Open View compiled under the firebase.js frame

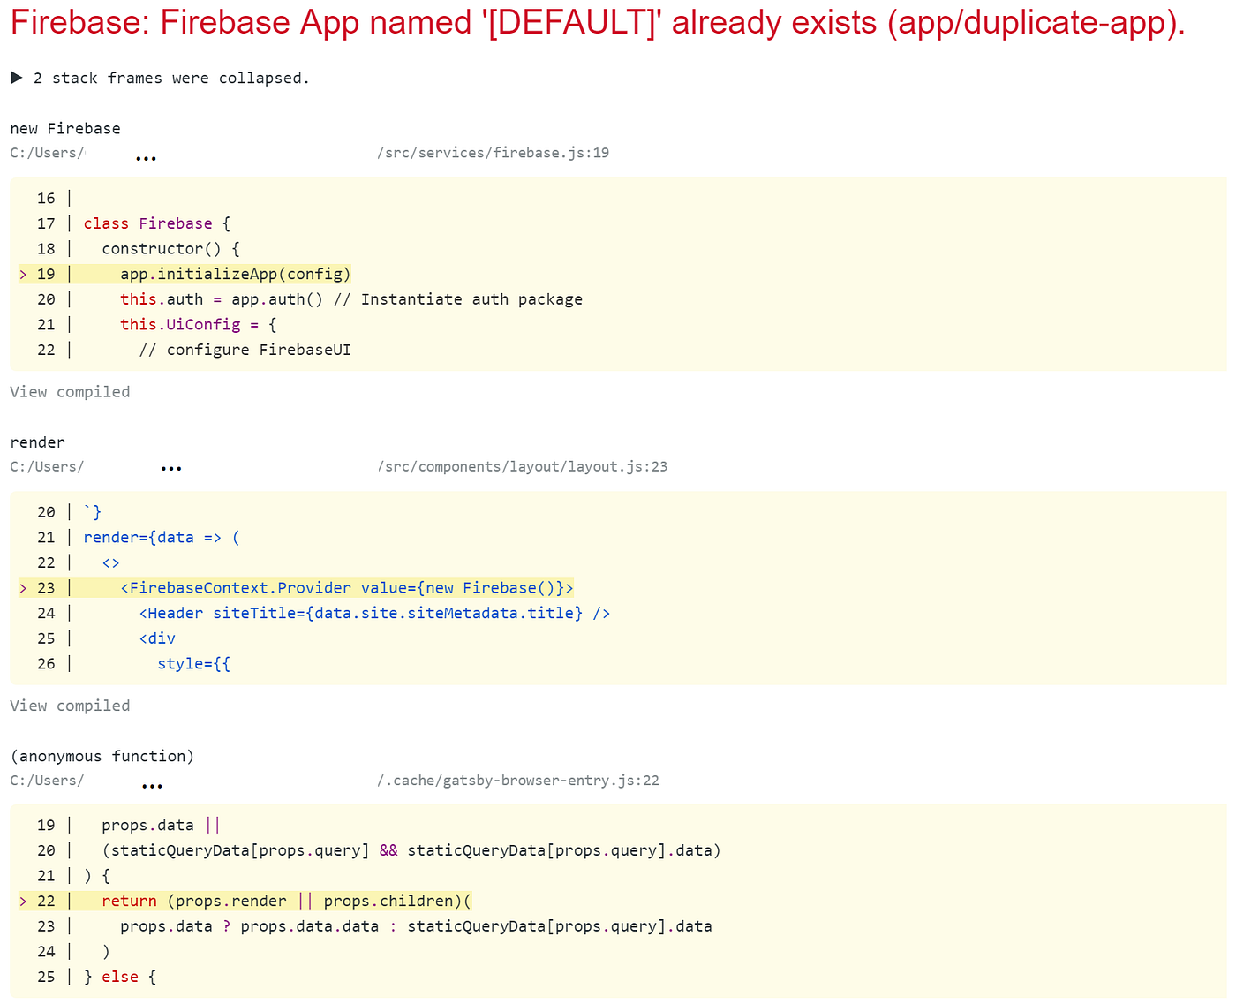(69, 391)
